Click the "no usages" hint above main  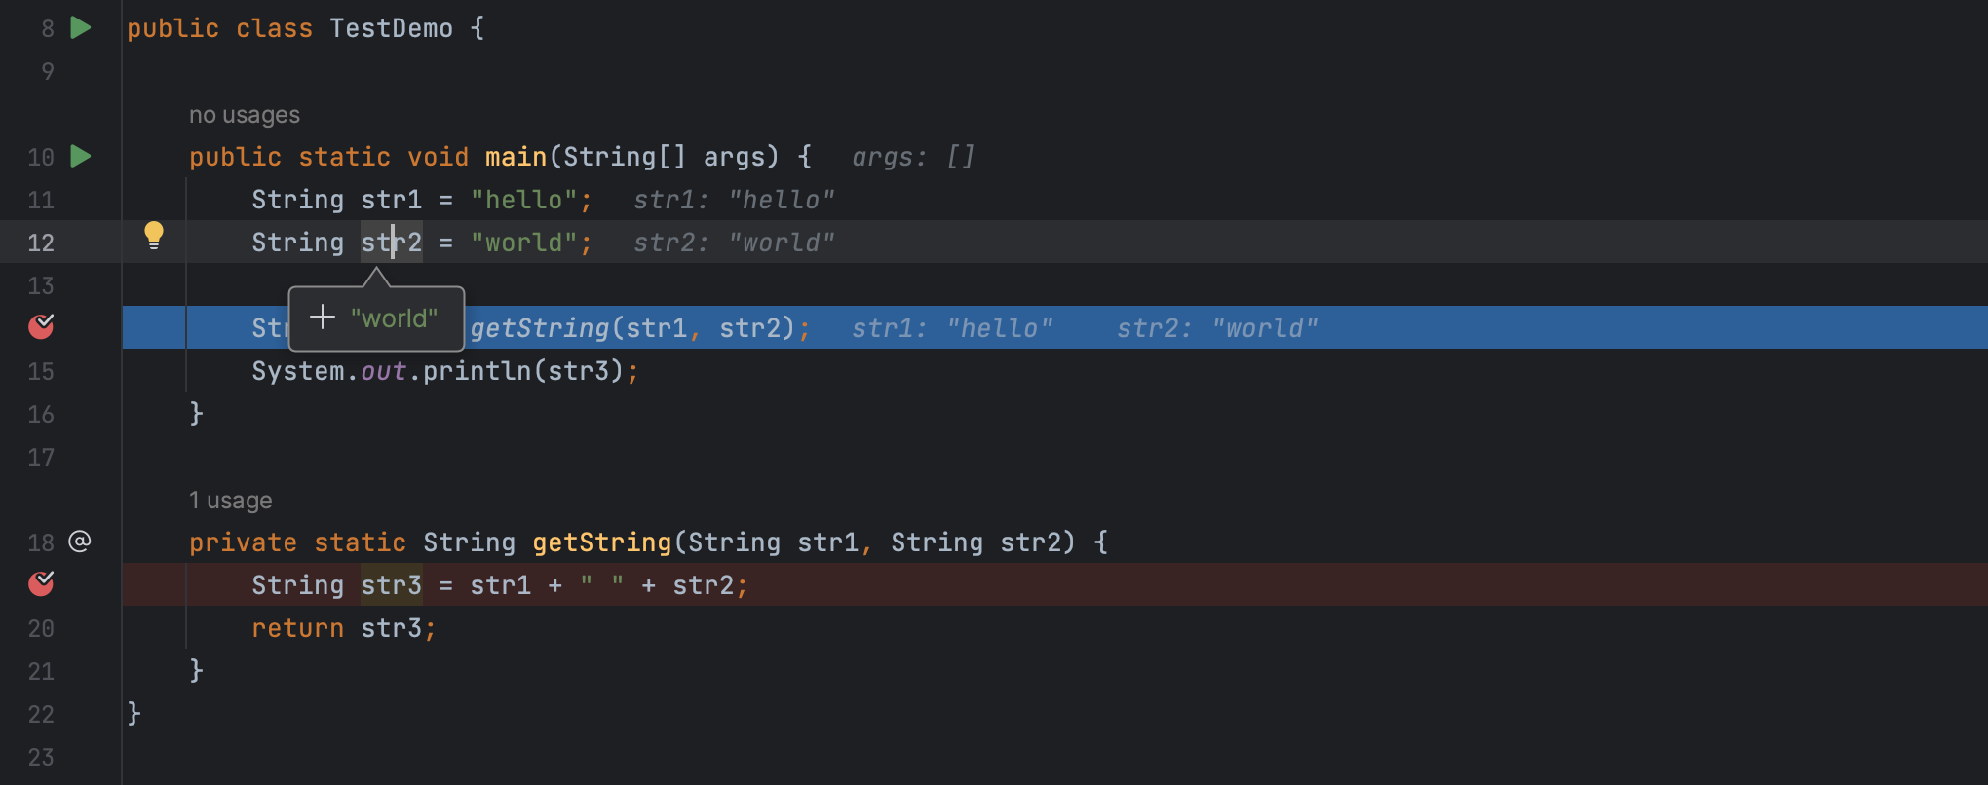[x=244, y=115]
